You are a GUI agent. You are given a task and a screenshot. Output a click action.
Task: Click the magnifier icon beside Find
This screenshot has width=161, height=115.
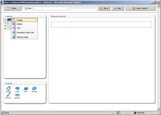pos(26,8)
